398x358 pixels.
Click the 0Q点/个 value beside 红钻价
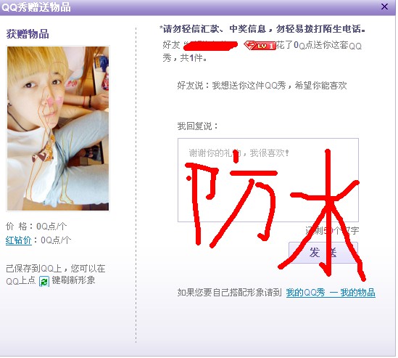56,240
